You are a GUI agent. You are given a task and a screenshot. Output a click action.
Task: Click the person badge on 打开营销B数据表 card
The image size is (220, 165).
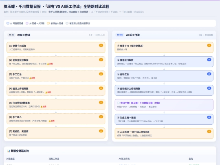101,103
